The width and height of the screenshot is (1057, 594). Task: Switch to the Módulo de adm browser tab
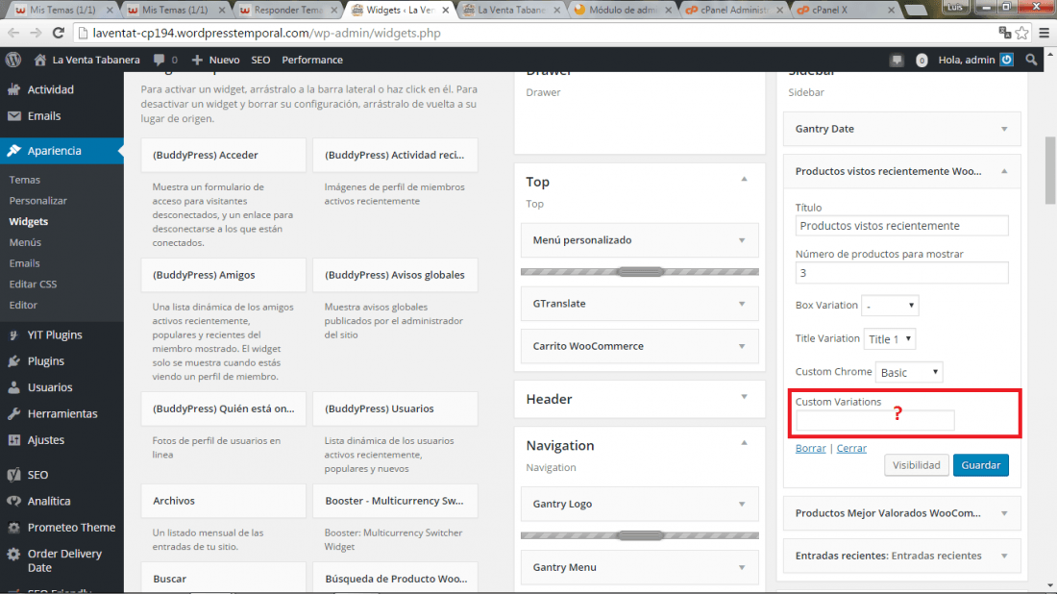(x=623, y=11)
